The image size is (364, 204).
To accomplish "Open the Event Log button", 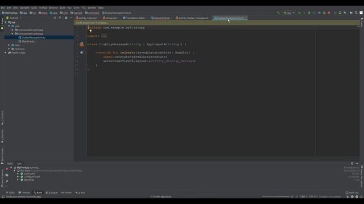I will [x=352, y=193].
